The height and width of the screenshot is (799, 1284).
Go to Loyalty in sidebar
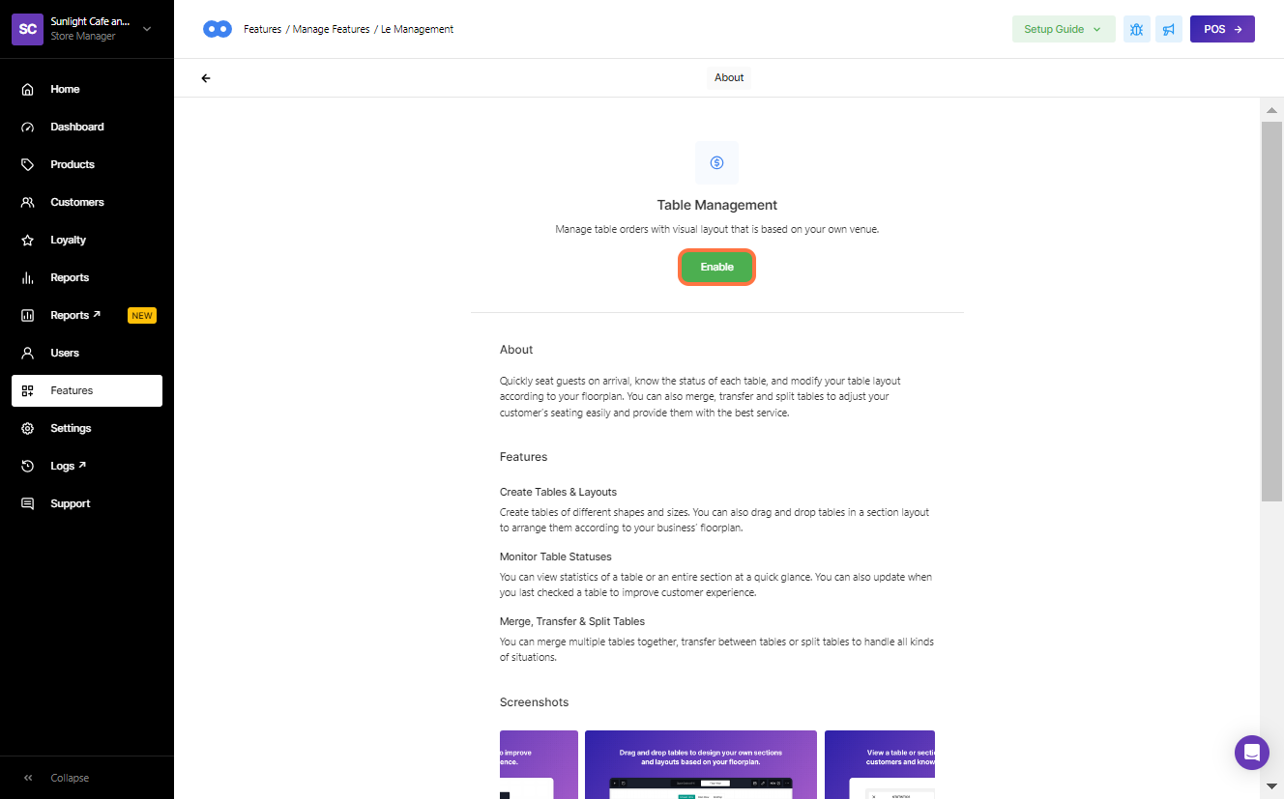68,240
